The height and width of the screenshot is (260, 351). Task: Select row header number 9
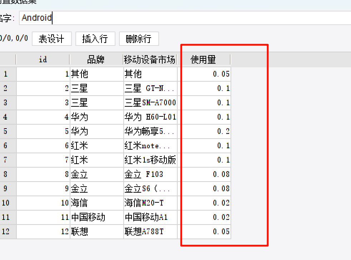point(8,189)
